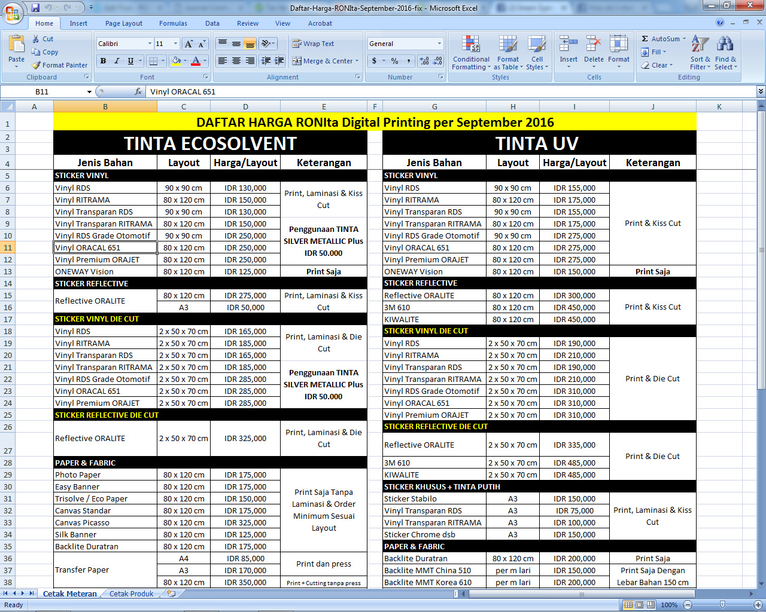Viewport: 766px width, 612px height.
Task: Toggle Align Text Left
Action: point(223,61)
